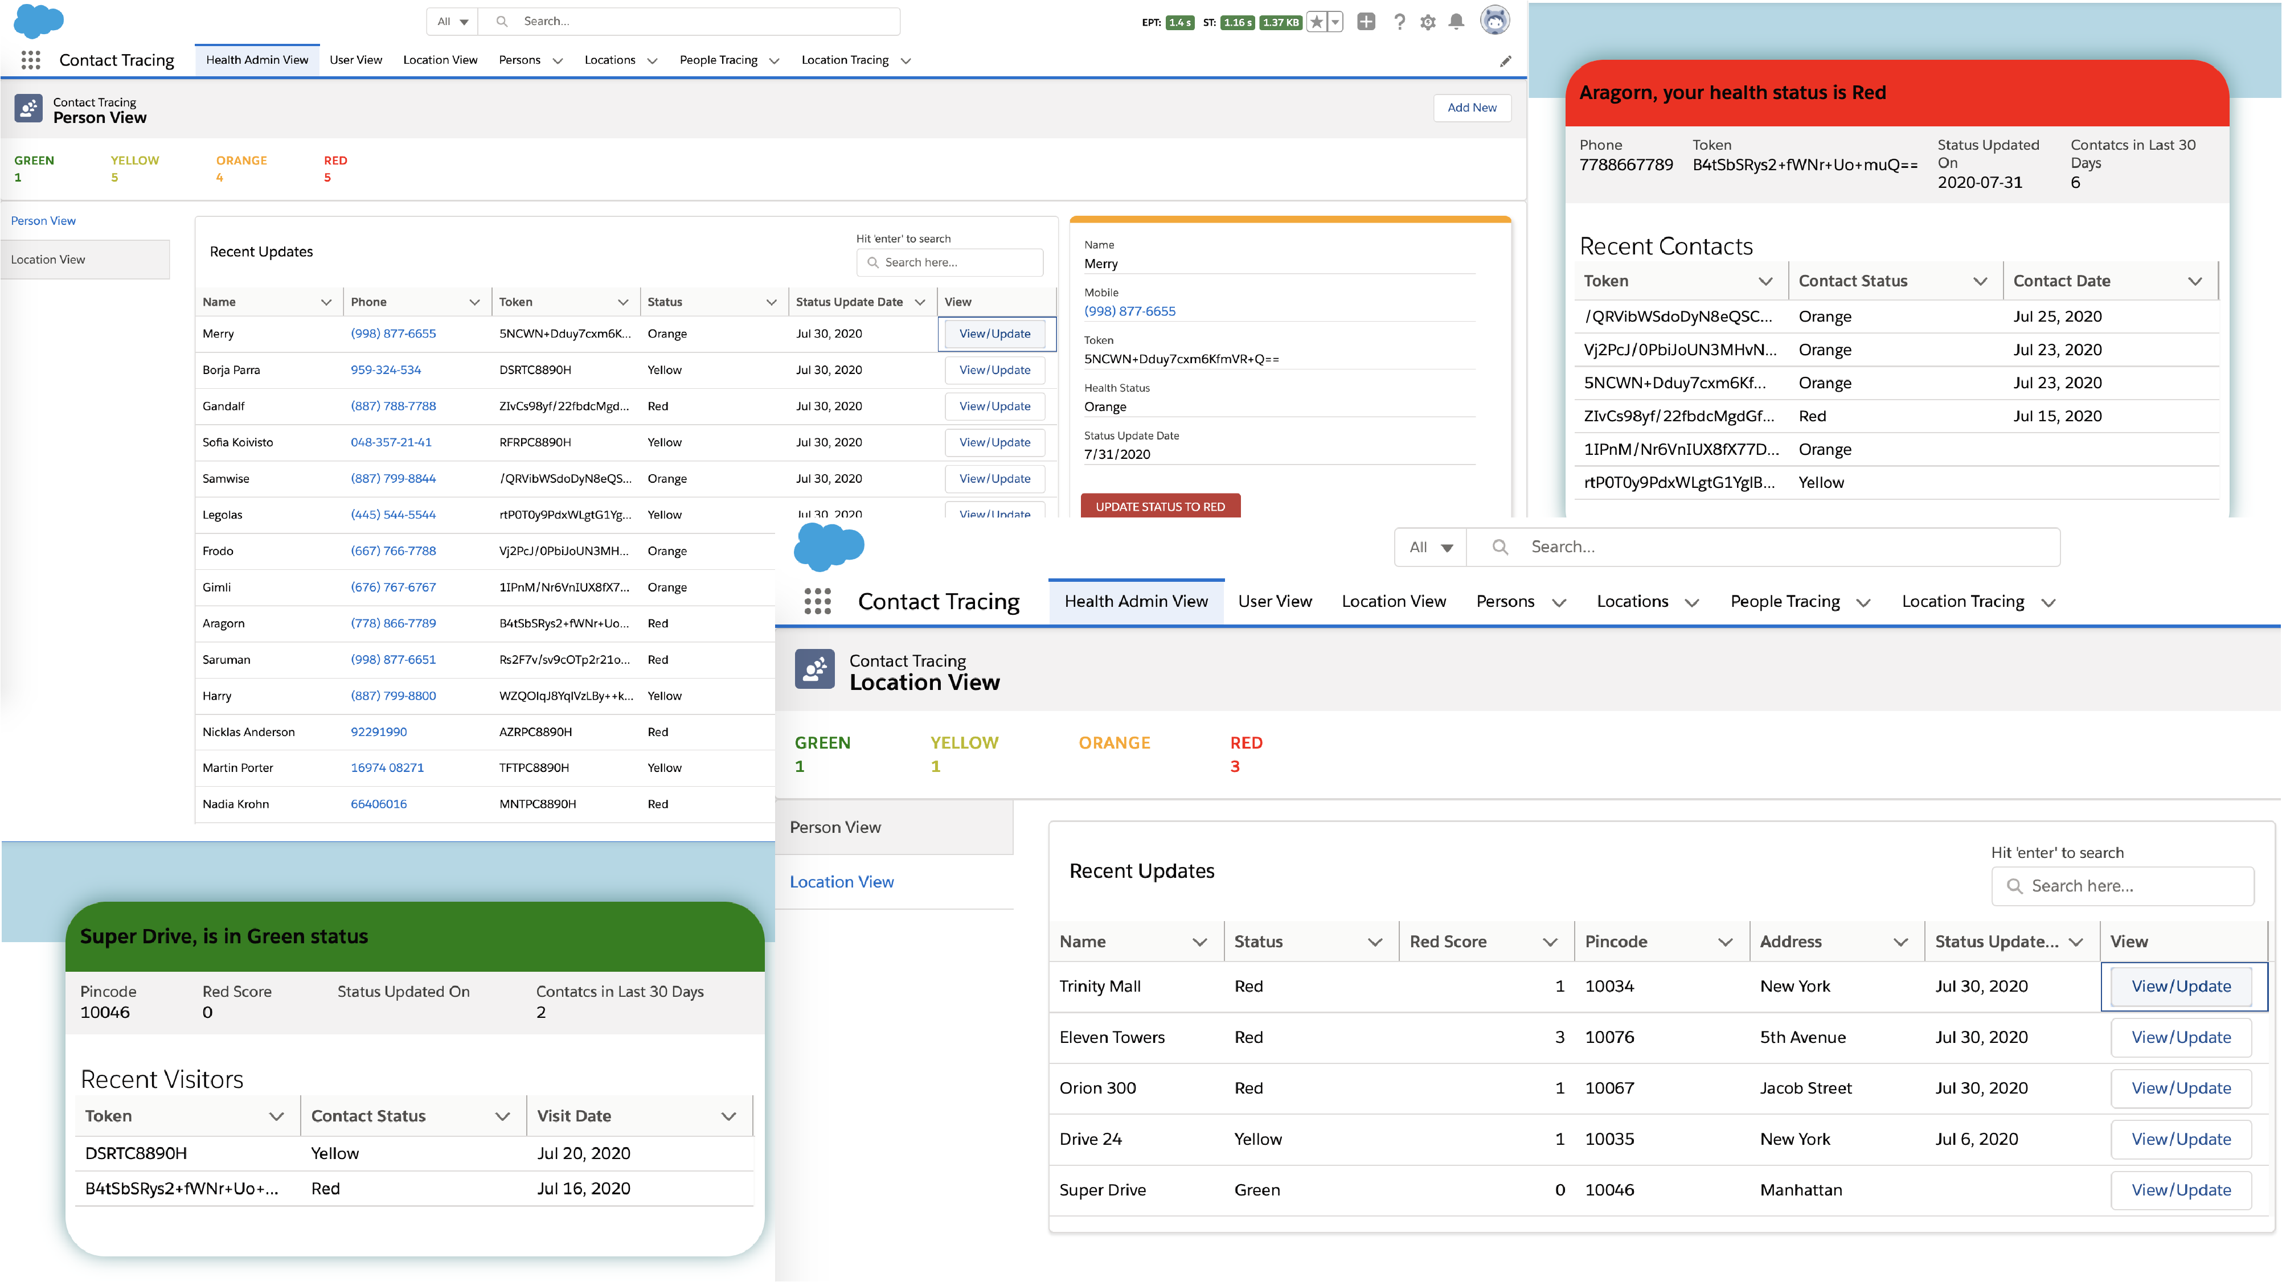Viewport: 2282px width, 1282px height.
Task: Click the Update Status to Red button
Action: click(x=1161, y=507)
